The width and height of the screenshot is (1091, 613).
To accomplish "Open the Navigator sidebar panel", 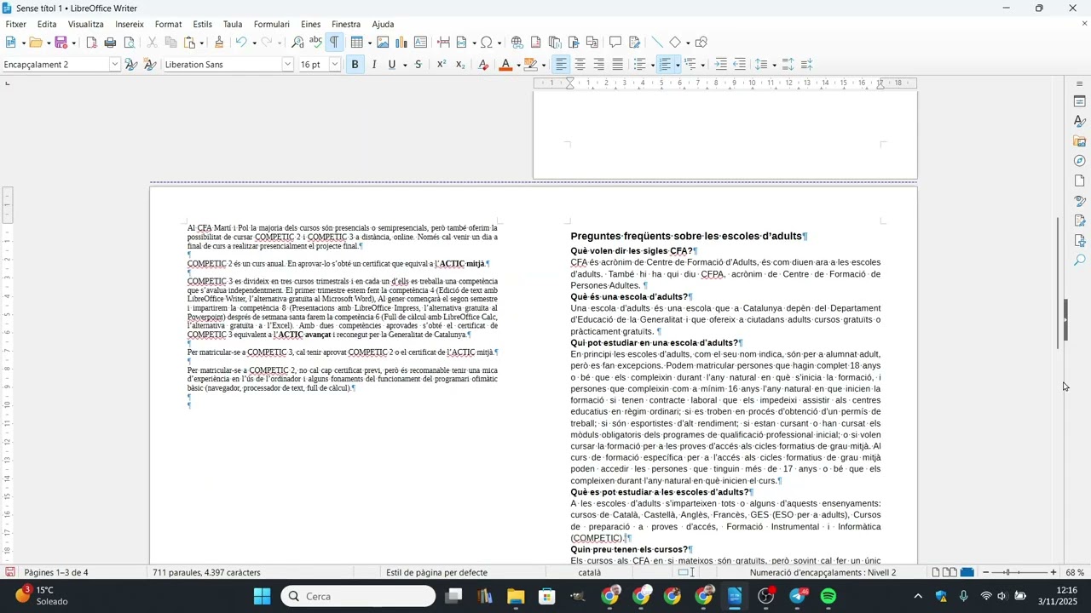I will pyautogui.click(x=1079, y=161).
